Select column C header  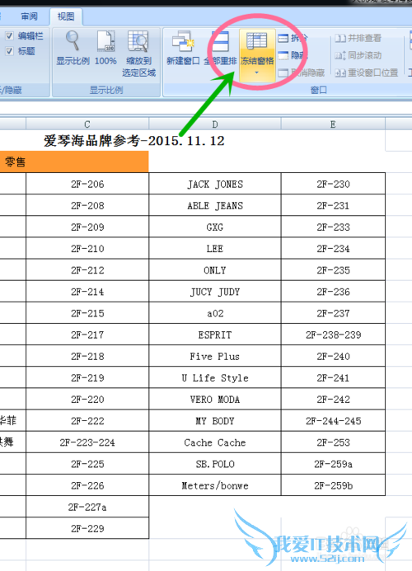coord(87,124)
